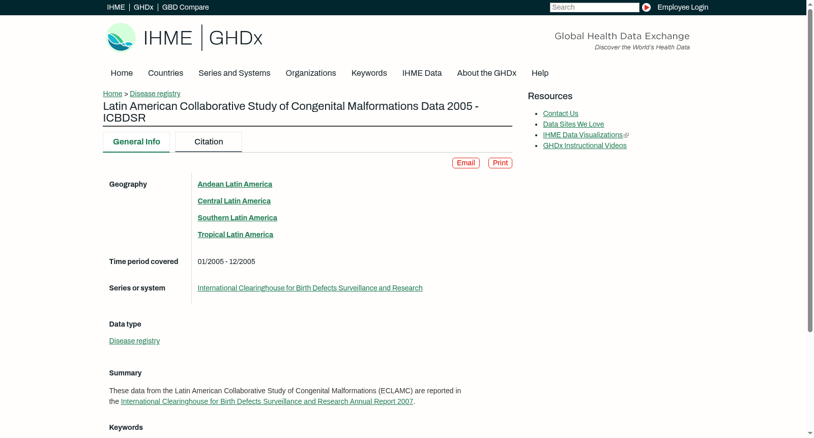
Task: Open Disease registry data type link
Action: (x=134, y=341)
